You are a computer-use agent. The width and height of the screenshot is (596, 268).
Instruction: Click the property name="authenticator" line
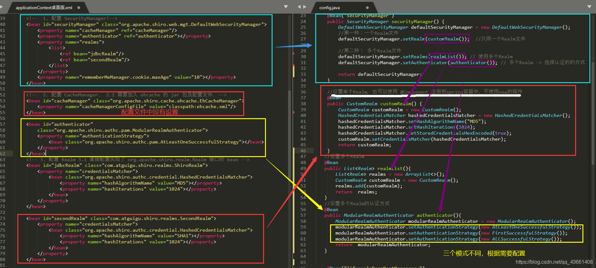(124, 36)
